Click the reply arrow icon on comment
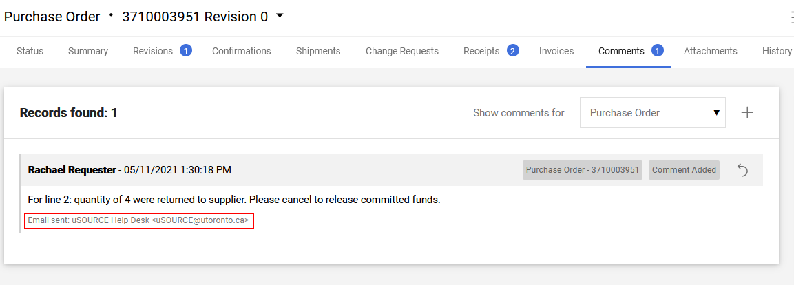This screenshot has height=285, width=794. (x=742, y=170)
